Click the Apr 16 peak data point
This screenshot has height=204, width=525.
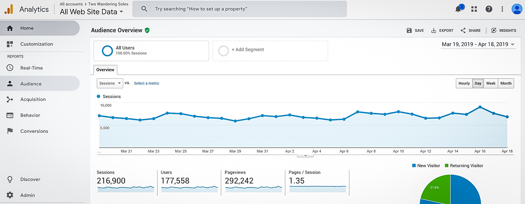pos(480,107)
